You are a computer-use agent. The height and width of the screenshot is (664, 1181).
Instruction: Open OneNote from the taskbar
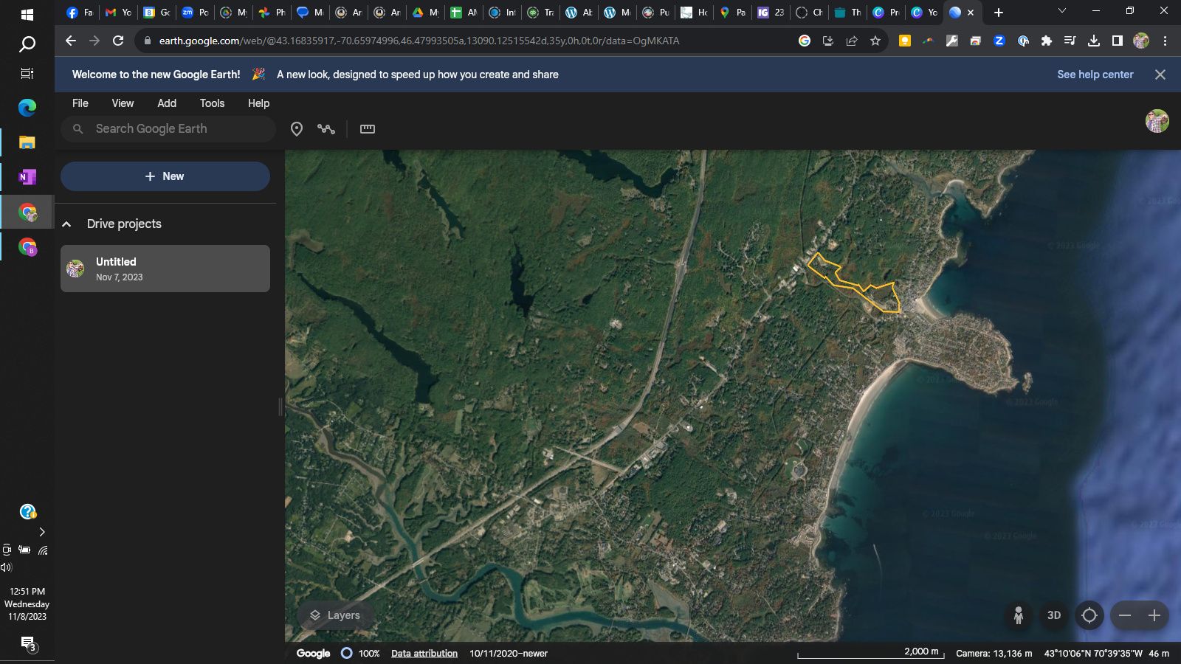pyautogui.click(x=27, y=177)
